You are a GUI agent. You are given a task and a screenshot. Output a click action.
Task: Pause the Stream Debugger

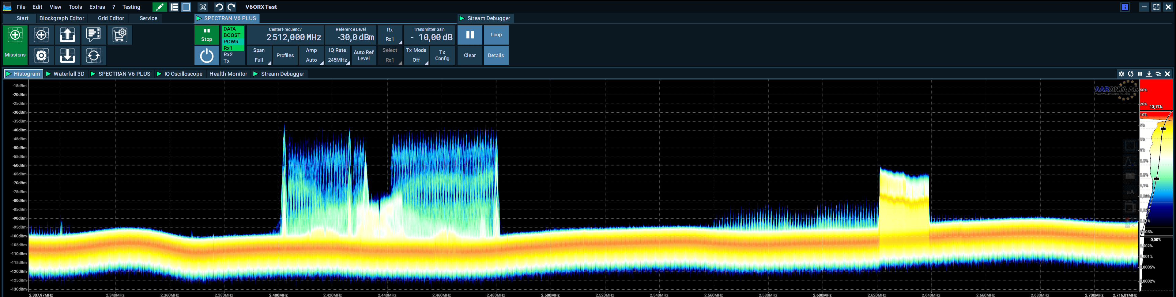click(x=470, y=35)
